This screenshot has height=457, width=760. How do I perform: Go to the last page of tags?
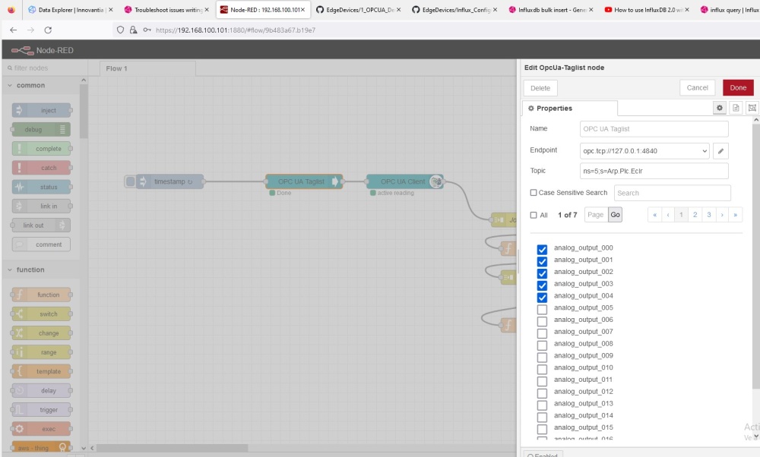pyautogui.click(x=735, y=215)
